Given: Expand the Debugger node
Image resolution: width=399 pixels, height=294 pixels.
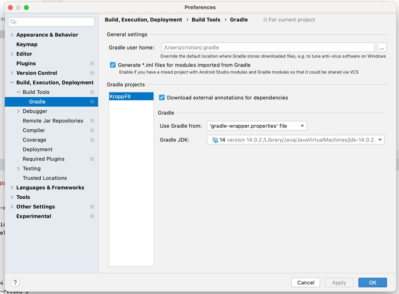Looking at the screenshot, I should [x=18, y=111].
